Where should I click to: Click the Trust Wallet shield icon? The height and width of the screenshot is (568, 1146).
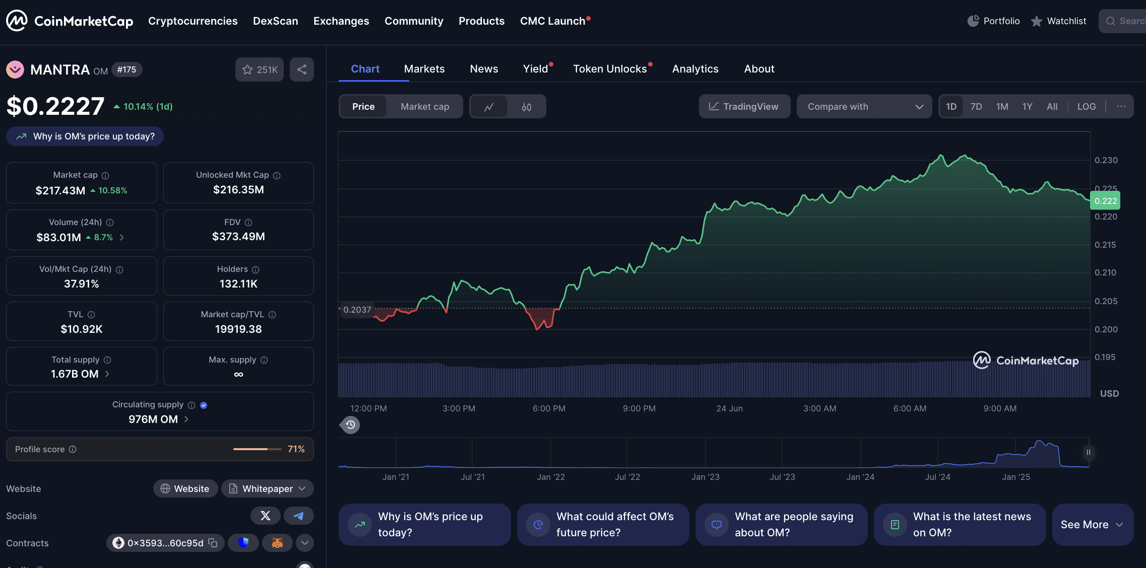[x=243, y=543]
